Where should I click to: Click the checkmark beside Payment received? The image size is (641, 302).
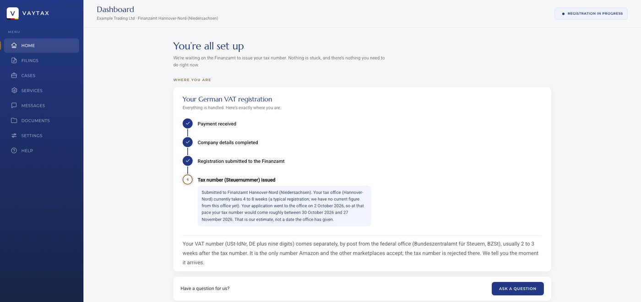(x=187, y=124)
